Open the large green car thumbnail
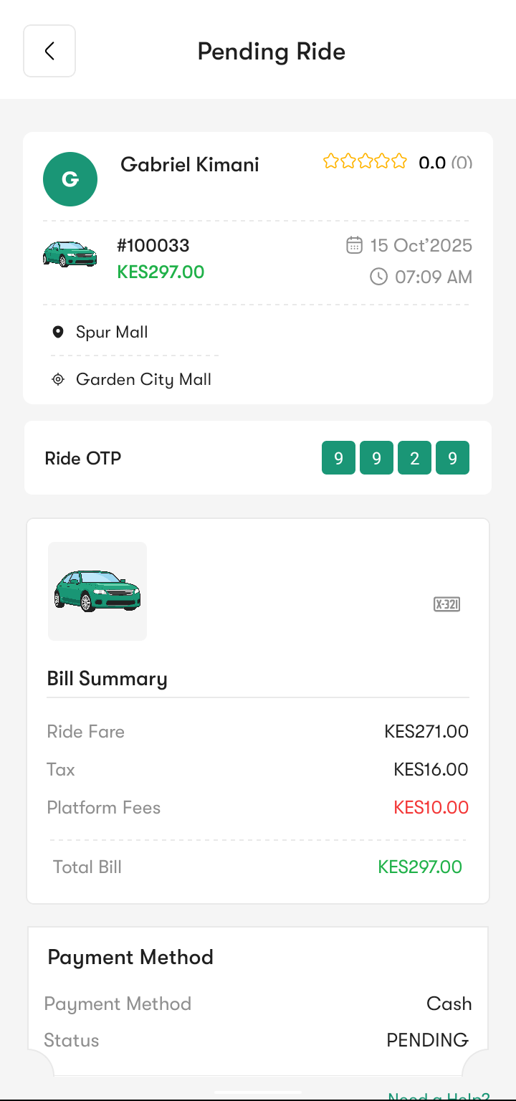 (97, 591)
